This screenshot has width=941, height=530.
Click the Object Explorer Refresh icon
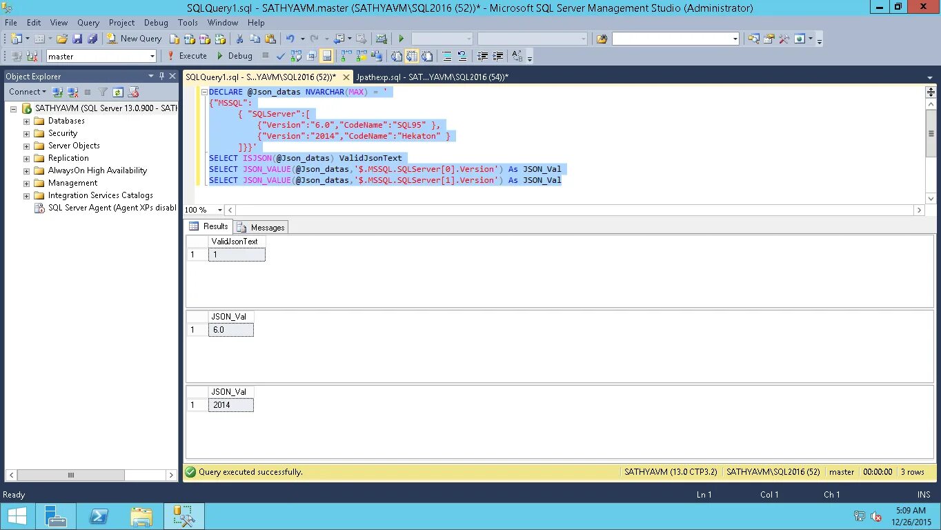[118, 92]
